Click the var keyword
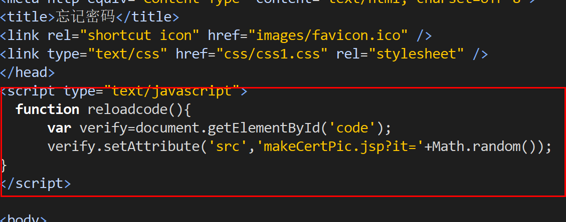The height and width of the screenshot is (222, 566). click(59, 127)
